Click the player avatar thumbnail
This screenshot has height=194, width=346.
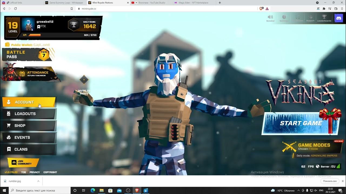28,24
